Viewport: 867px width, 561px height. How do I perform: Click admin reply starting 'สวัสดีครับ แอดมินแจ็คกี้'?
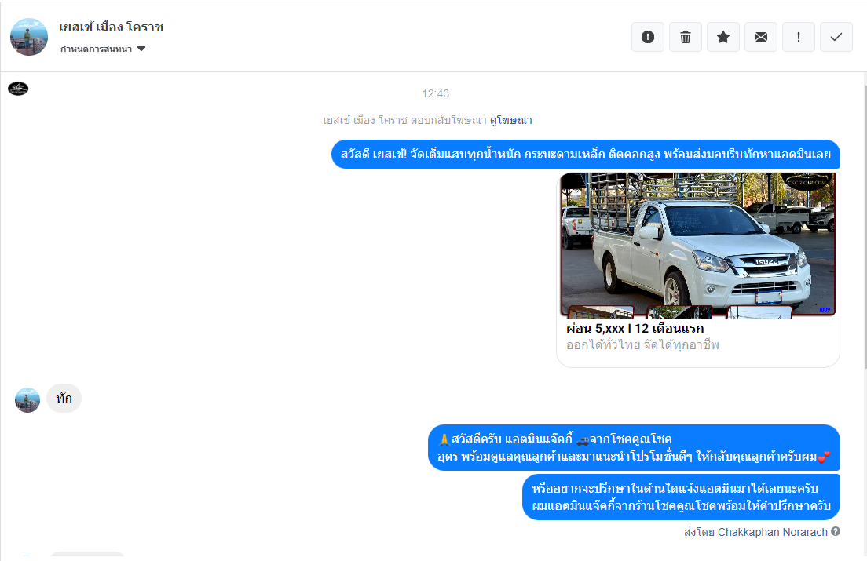635,448
